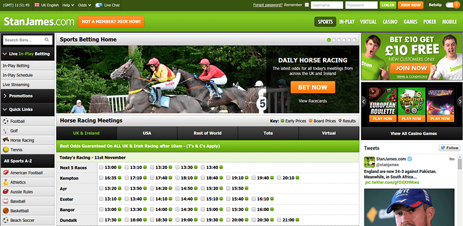
Task: Click early price dot for Ayr 13:20
Action: pyautogui.click(x=120, y=189)
